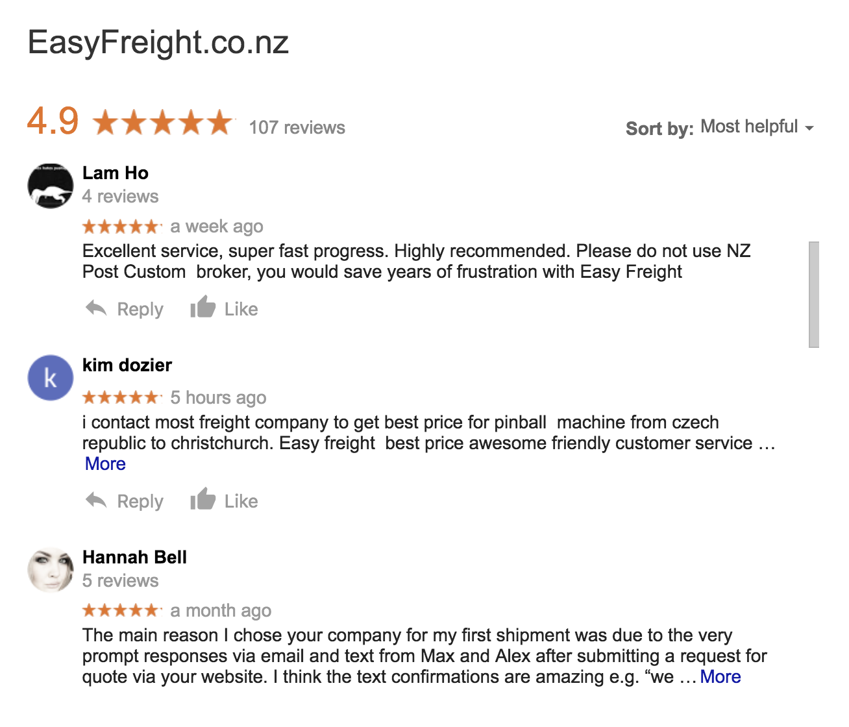Image resolution: width=849 pixels, height=727 pixels.
Task: Click the 107 reviews count
Action: click(297, 127)
